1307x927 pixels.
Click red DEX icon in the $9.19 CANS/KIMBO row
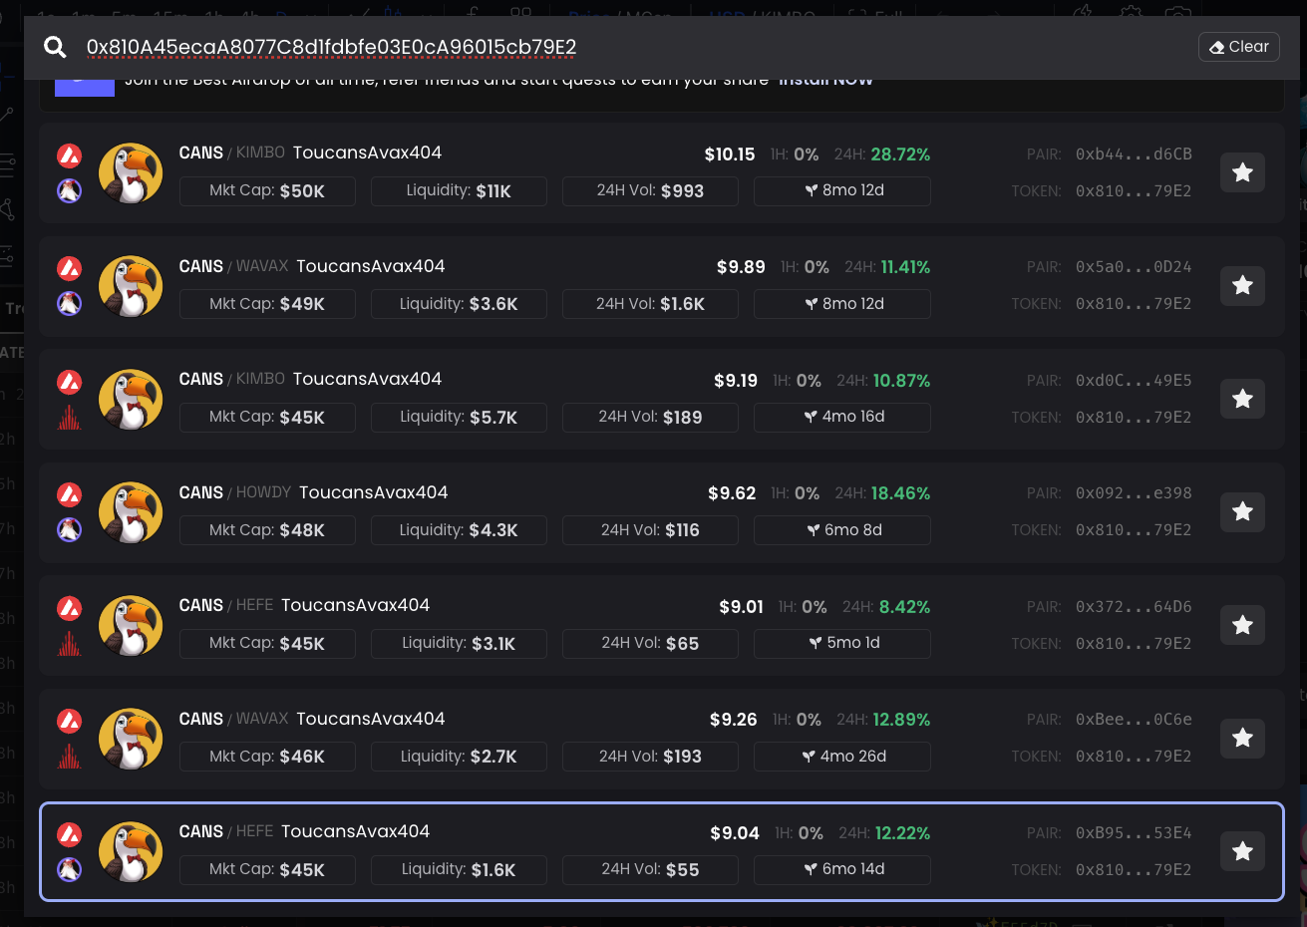click(x=69, y=417)
